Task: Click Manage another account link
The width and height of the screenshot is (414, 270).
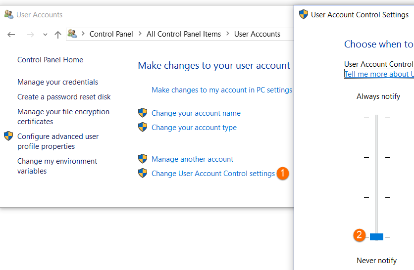Action: pos(192,159)
